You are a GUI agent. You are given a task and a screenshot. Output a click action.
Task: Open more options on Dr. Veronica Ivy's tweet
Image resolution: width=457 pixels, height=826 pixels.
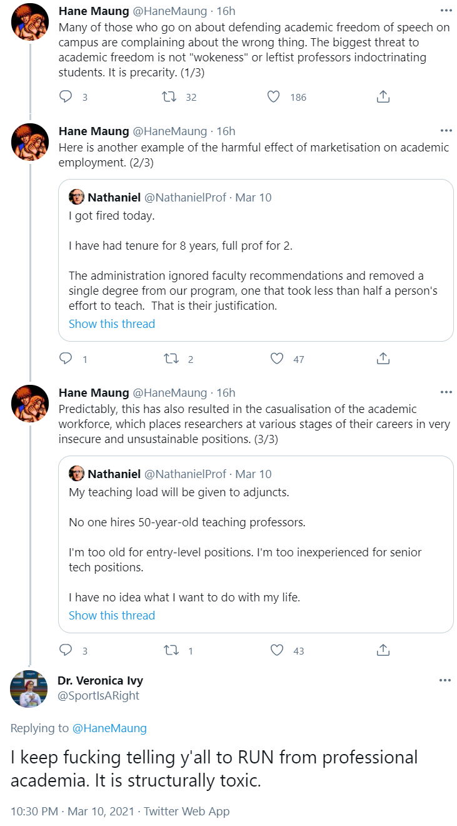pos(445,680)
